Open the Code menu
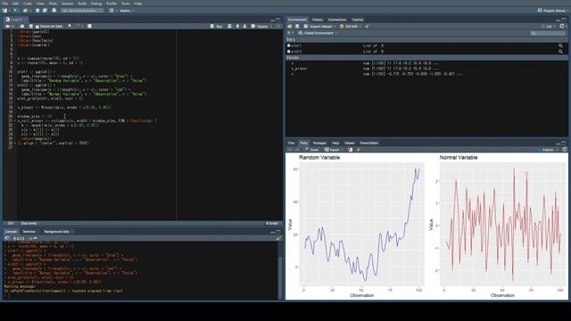Screen dimensions: 571x321 coord(28,4)
